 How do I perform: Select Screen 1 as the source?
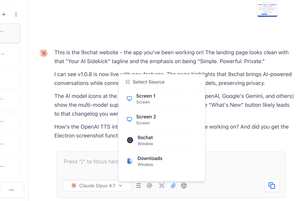pyautogui.click(x=160, y=99)
